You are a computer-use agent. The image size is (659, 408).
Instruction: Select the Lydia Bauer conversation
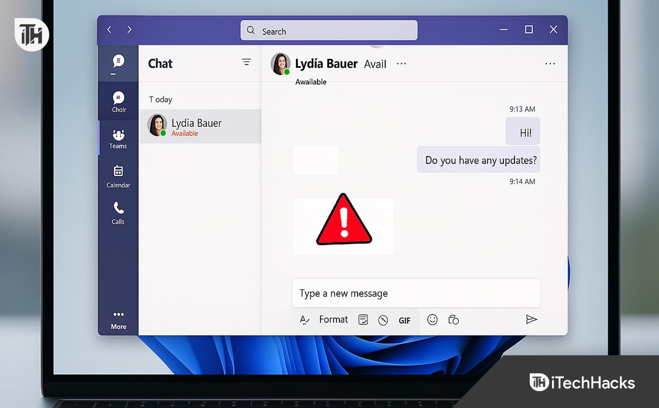199,126
